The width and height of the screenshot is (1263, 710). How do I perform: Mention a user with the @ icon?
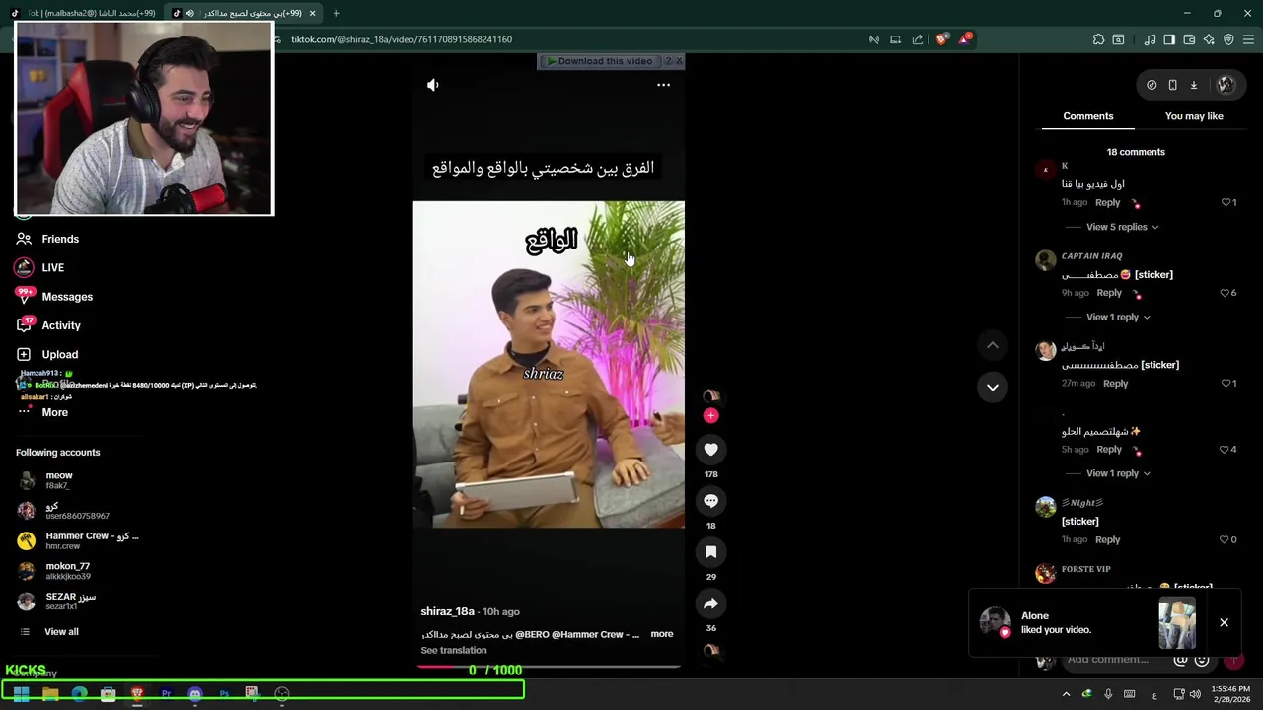tap(1180, 660)
